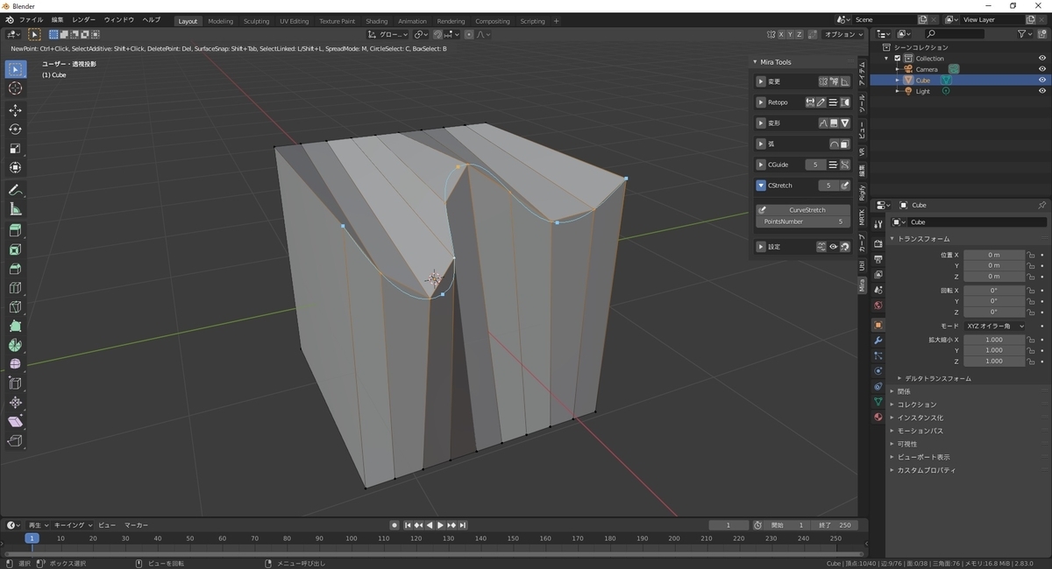Pick the Annotate pencil tool
This screenshot has width=1052, height=569.
pyautogui.click(x=15, y=190)
